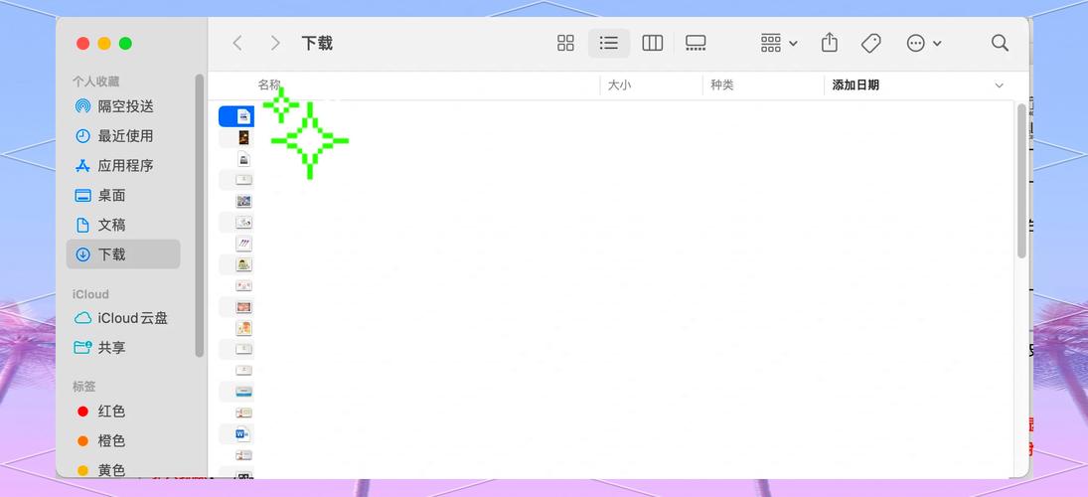Select 下载 in the sidebar
Image resolution: width=1088 pixels, height=497 pixels.
pos(123,254)
